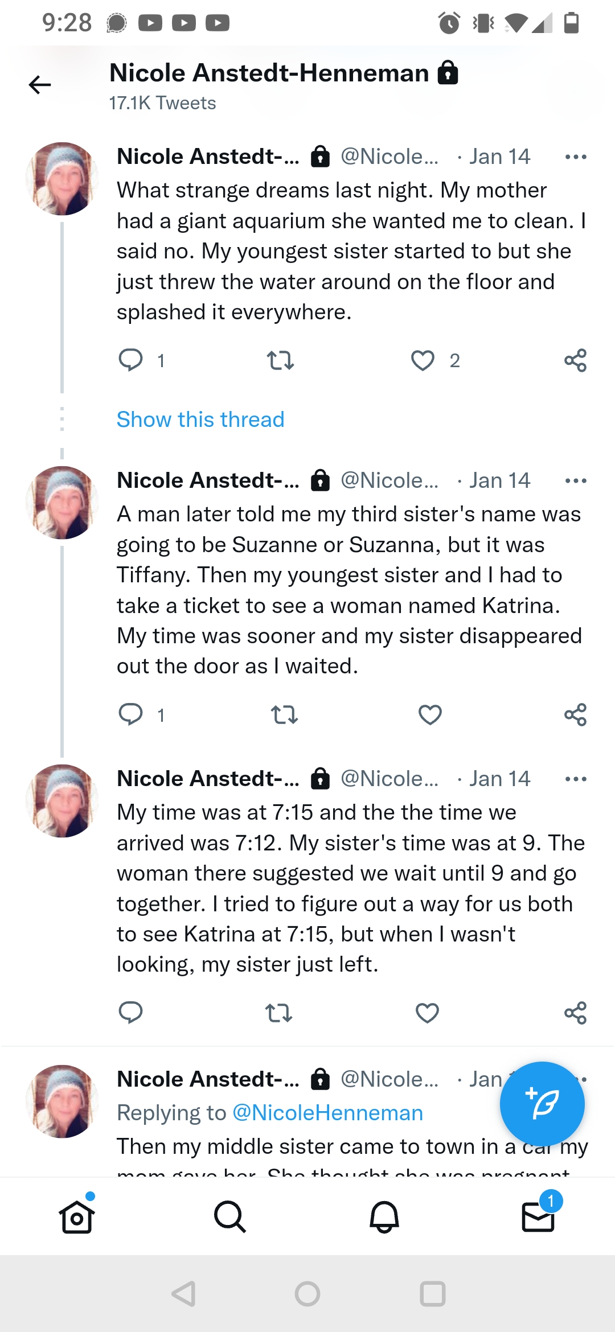615x1332 pixels.
Task: Tap the back arrow in the header
Action: 40,85
